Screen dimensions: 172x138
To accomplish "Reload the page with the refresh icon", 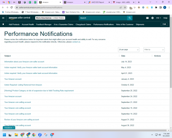I will (x=11, y=8).
